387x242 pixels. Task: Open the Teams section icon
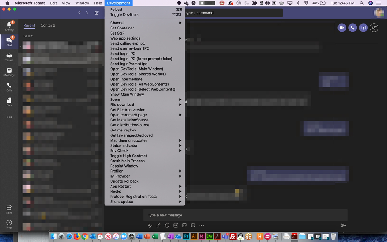point(9,57)
